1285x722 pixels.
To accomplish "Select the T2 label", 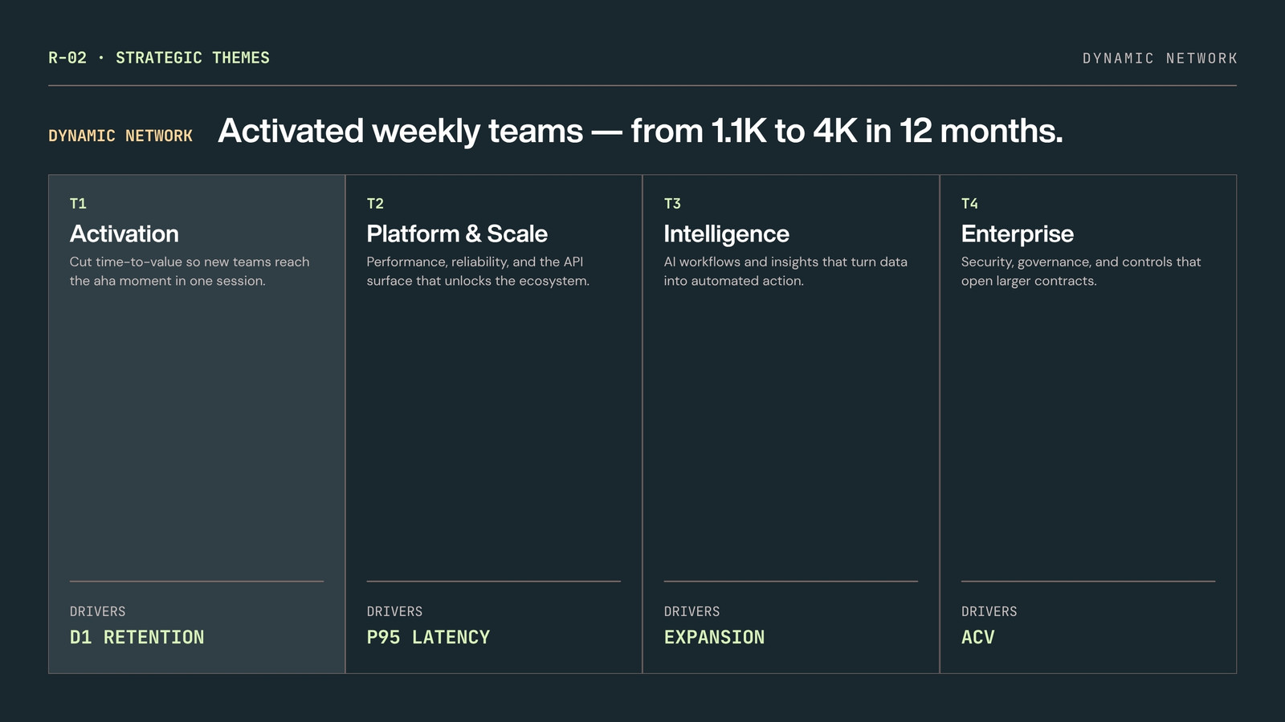I will 375,204.
